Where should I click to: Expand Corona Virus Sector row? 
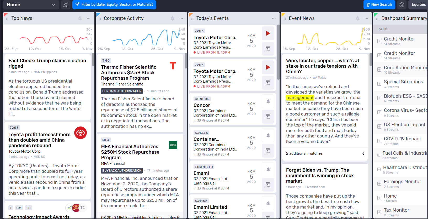coord(379,112)
